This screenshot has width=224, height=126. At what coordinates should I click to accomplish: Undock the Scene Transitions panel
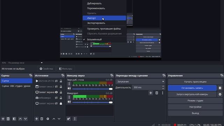pos(164,76)
